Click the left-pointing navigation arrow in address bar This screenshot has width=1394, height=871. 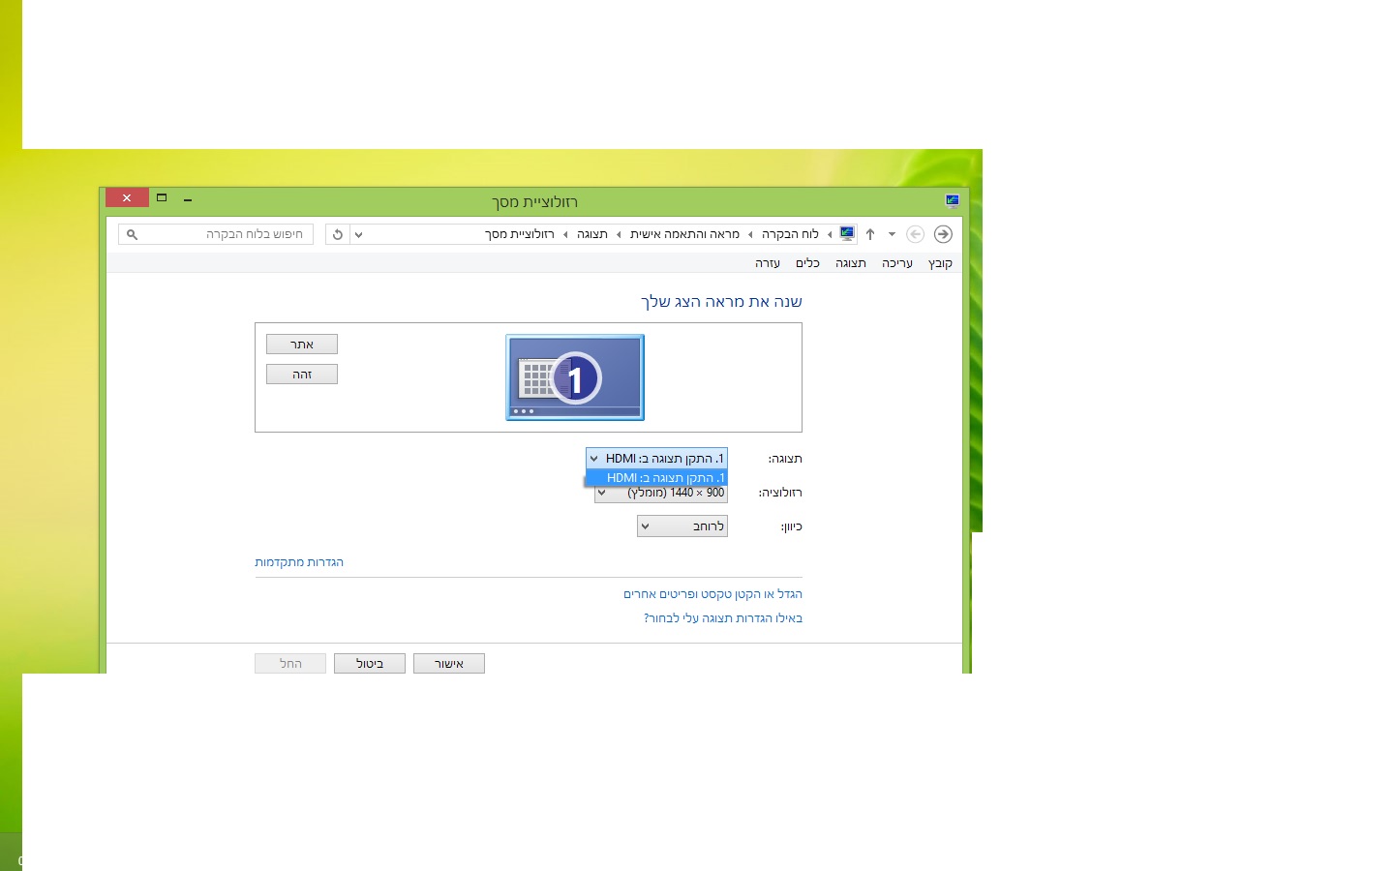coord(915,234)
